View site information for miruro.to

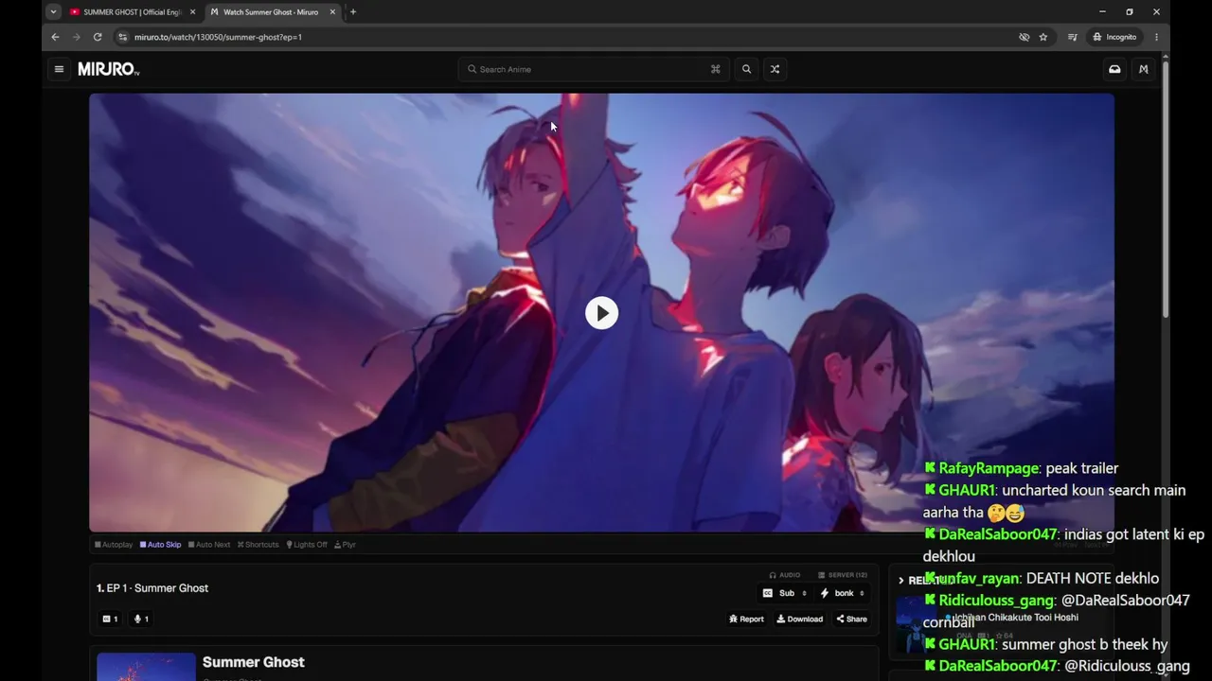pyautogui.click(x=122, y=37)
